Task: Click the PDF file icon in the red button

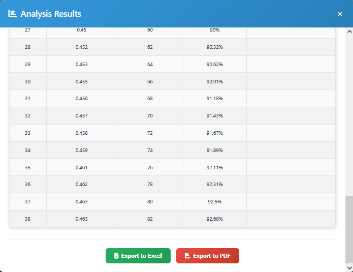Action: click(187, 256)
